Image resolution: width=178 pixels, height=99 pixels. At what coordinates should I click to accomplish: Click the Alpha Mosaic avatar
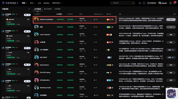(x=37, y=65)
